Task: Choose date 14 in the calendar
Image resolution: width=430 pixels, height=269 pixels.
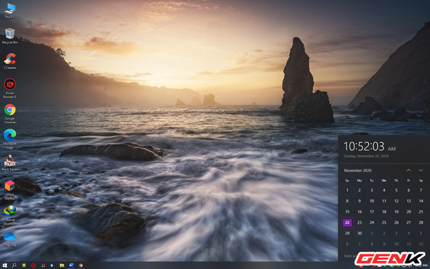Action: (421, 201)
